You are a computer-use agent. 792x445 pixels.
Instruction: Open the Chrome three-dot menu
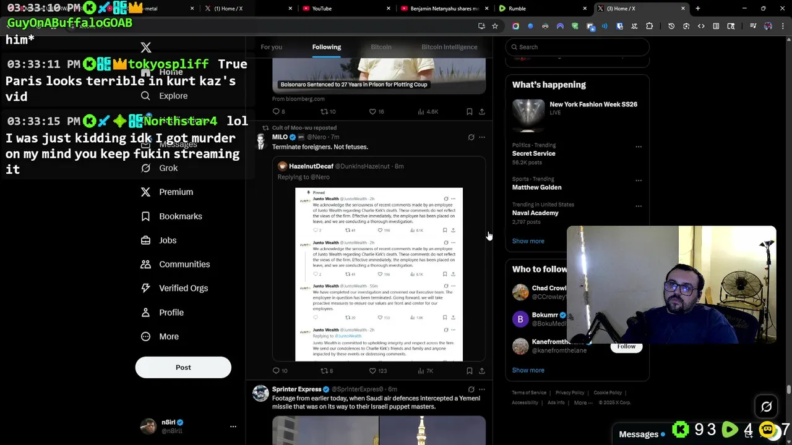783,26
